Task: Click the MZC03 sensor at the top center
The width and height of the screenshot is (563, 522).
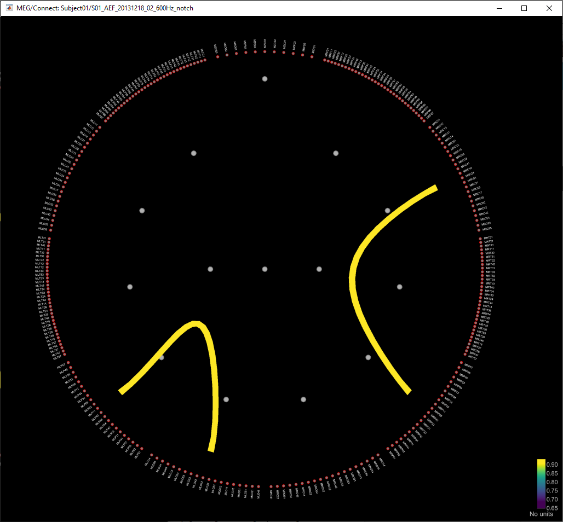Action: (x=265, y=51)
